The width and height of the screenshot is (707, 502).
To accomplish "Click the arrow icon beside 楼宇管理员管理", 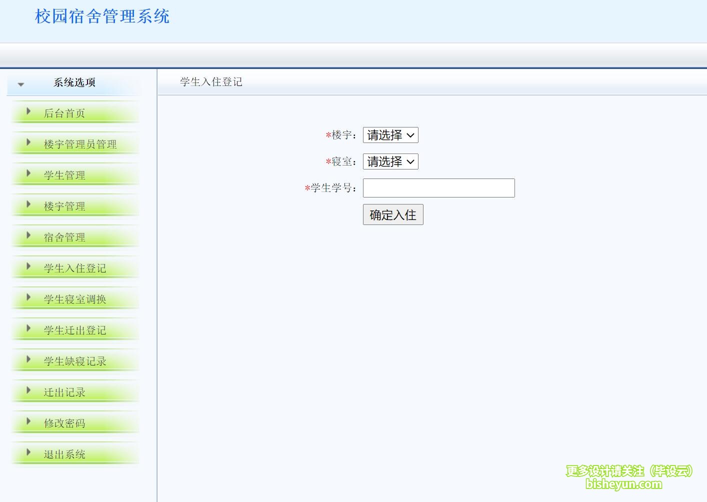I will (28, 143).
